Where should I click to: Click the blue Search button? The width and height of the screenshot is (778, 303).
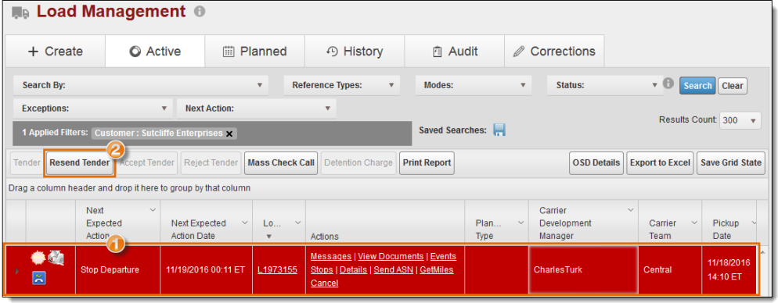point(697,86)
